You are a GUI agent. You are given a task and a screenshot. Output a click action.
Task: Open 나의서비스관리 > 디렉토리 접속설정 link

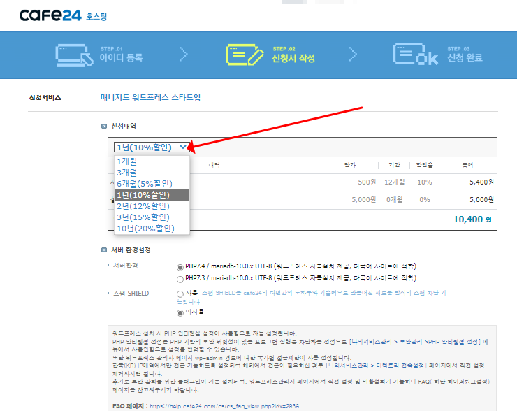(376, 366)
